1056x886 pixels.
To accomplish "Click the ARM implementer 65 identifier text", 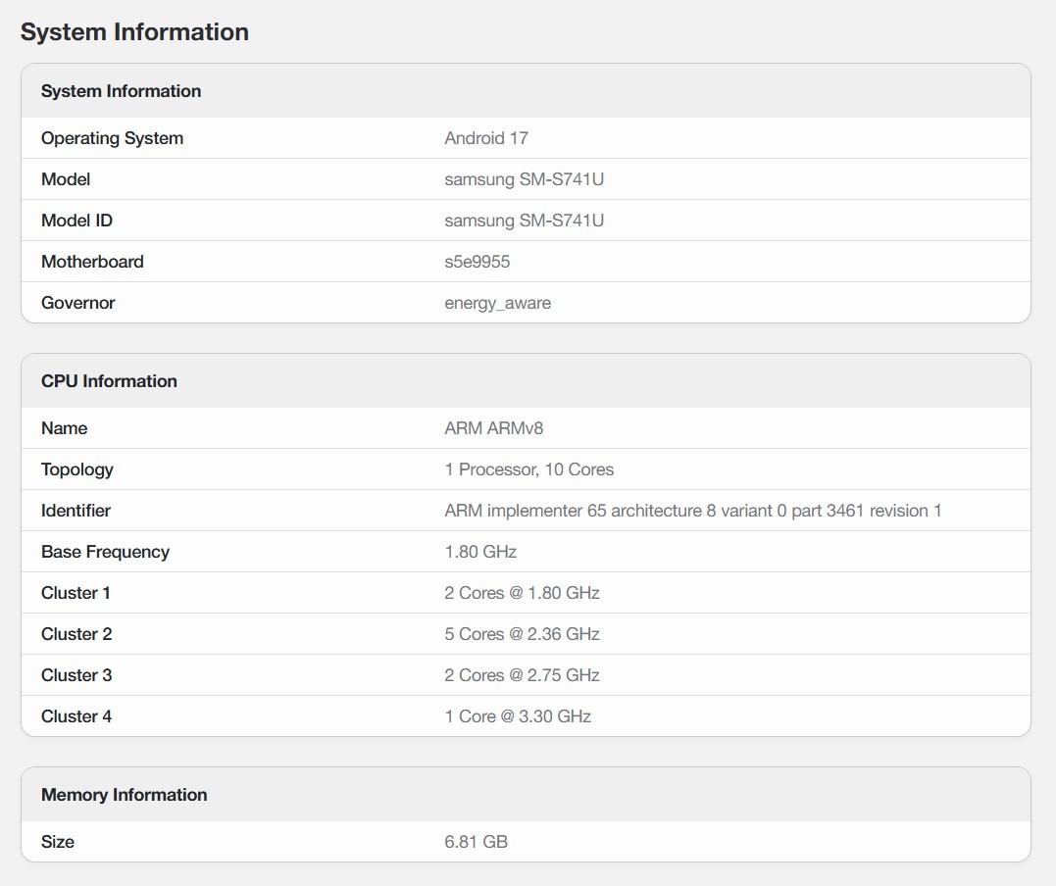I will [692, 511].
